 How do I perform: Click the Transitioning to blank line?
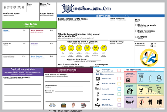click(x=70, y=86)
